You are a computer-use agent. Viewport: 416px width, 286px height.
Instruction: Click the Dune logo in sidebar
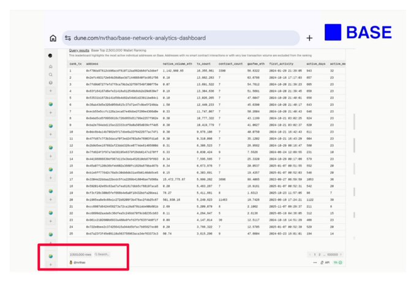coord(50,56)
